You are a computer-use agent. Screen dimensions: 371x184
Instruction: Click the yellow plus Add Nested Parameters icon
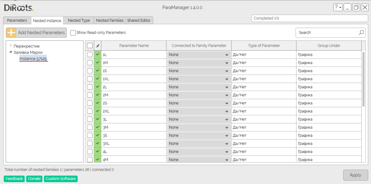coord(12,33)
